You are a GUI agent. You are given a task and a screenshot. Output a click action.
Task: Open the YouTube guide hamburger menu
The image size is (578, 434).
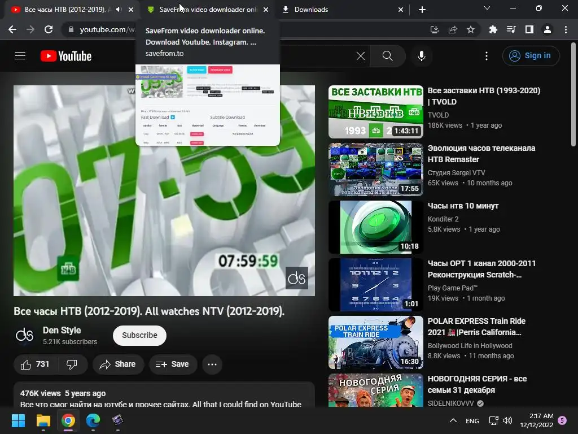pos(20,56)
